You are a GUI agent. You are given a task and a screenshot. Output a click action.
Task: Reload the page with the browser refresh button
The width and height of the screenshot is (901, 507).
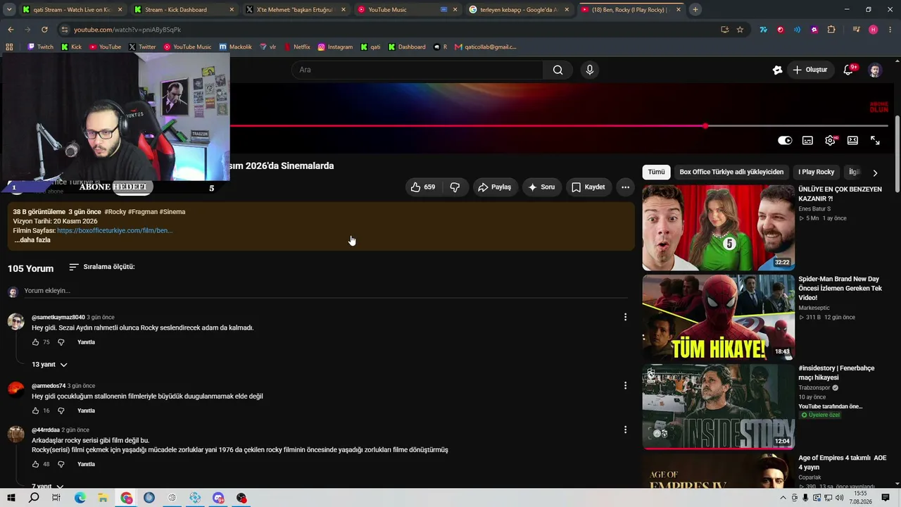point(44,30)
